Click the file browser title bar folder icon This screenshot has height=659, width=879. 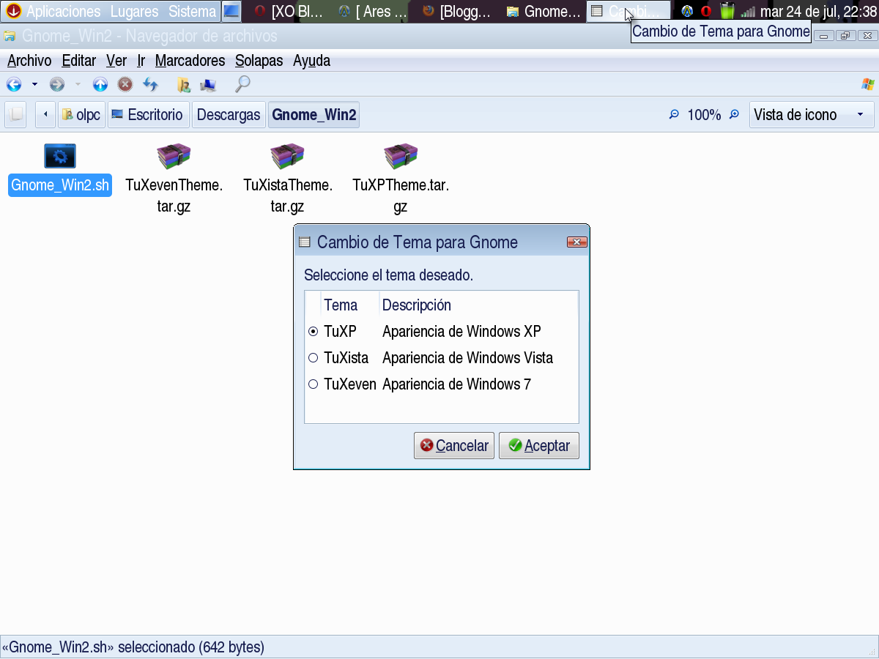coord(10,36)
